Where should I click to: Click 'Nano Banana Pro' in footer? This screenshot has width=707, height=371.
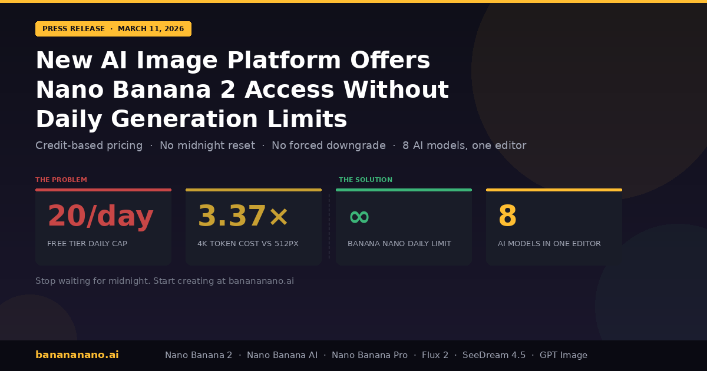tap(369, 355)
